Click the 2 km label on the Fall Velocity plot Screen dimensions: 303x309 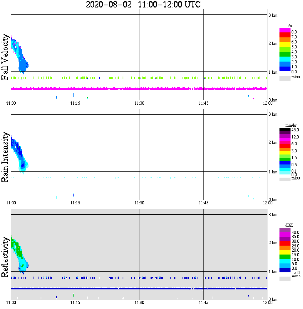pos(273,43)
